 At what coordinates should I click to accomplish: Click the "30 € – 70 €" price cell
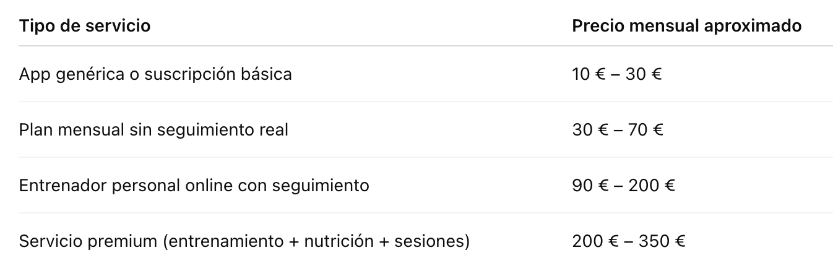click(x=618, y=130)
